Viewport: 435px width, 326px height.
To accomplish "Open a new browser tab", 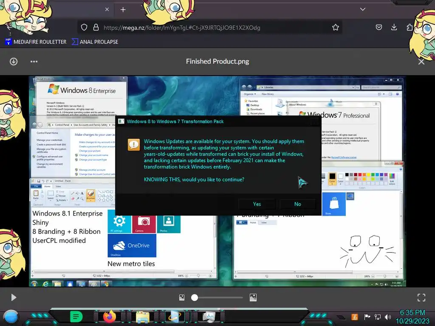I will click(123, 10).
